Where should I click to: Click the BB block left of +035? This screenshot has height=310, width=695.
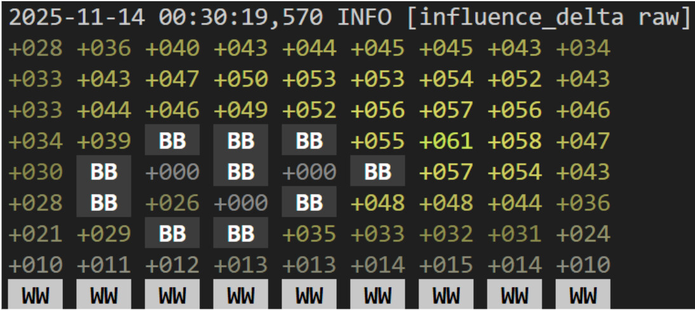coord(241,234)
